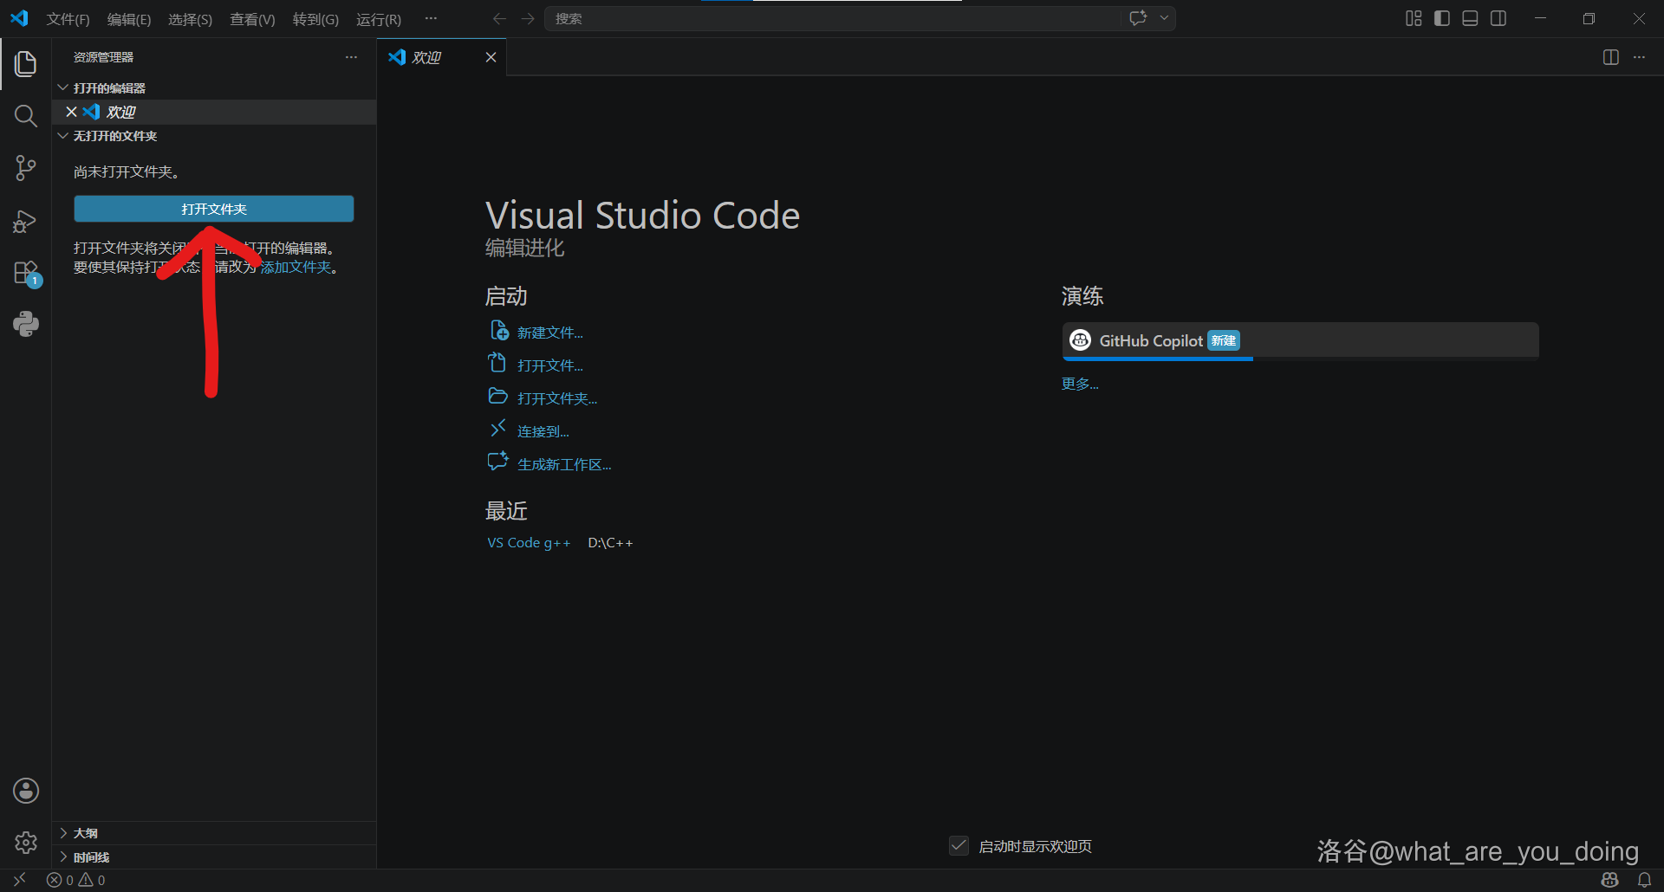The image size is (1664, 892).
Task: Click the 连接到... link
Action: 543,431
